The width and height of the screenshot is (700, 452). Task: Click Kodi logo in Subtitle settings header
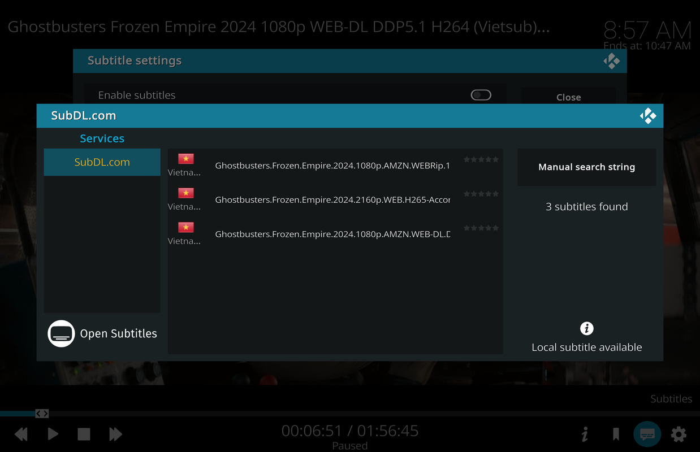(x=611, y=61)
